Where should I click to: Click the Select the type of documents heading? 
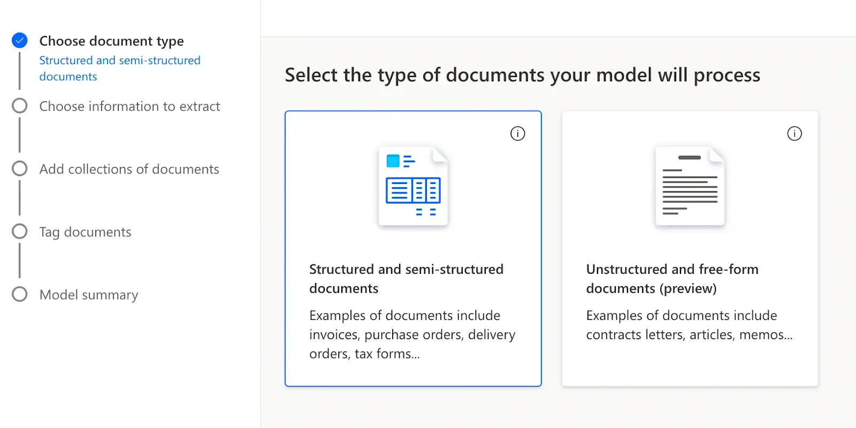(x=522, y=75)
